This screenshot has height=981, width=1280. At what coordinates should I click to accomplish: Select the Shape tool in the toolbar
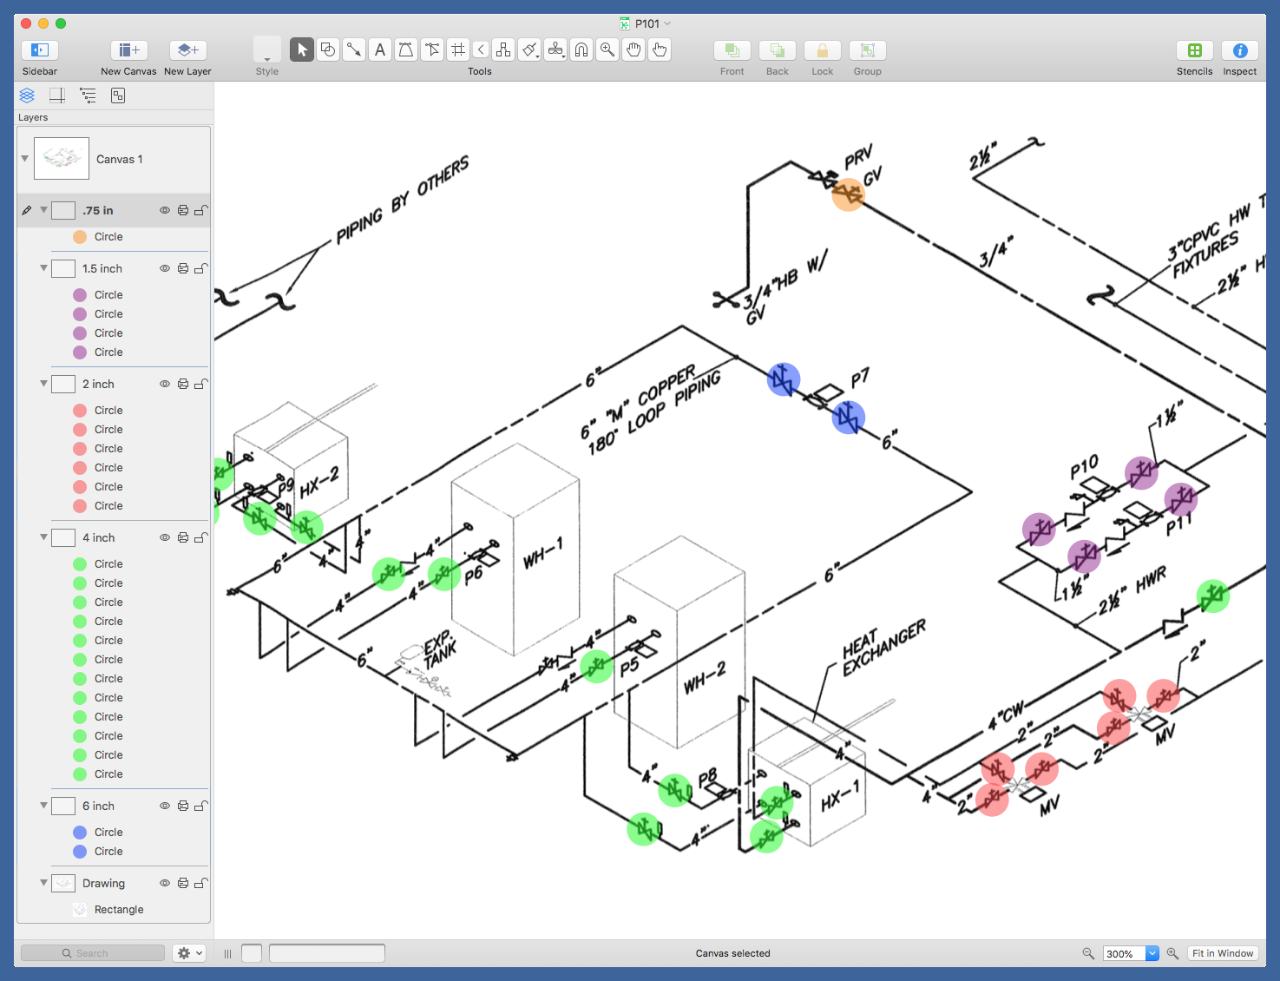[328, 49]
